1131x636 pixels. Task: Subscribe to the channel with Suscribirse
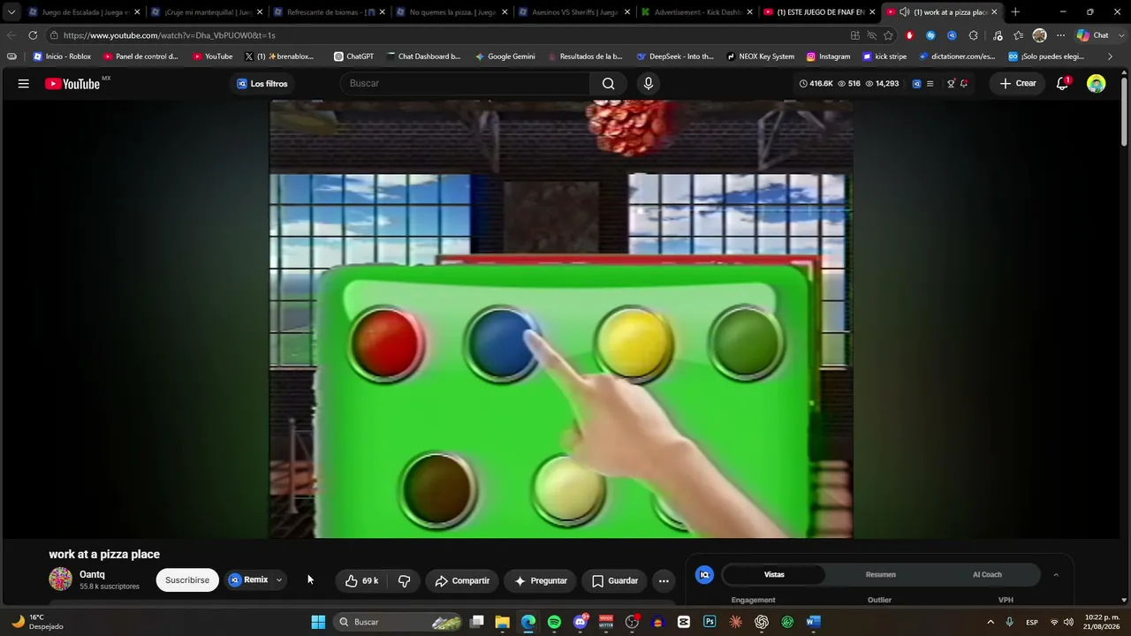(187, 580)
